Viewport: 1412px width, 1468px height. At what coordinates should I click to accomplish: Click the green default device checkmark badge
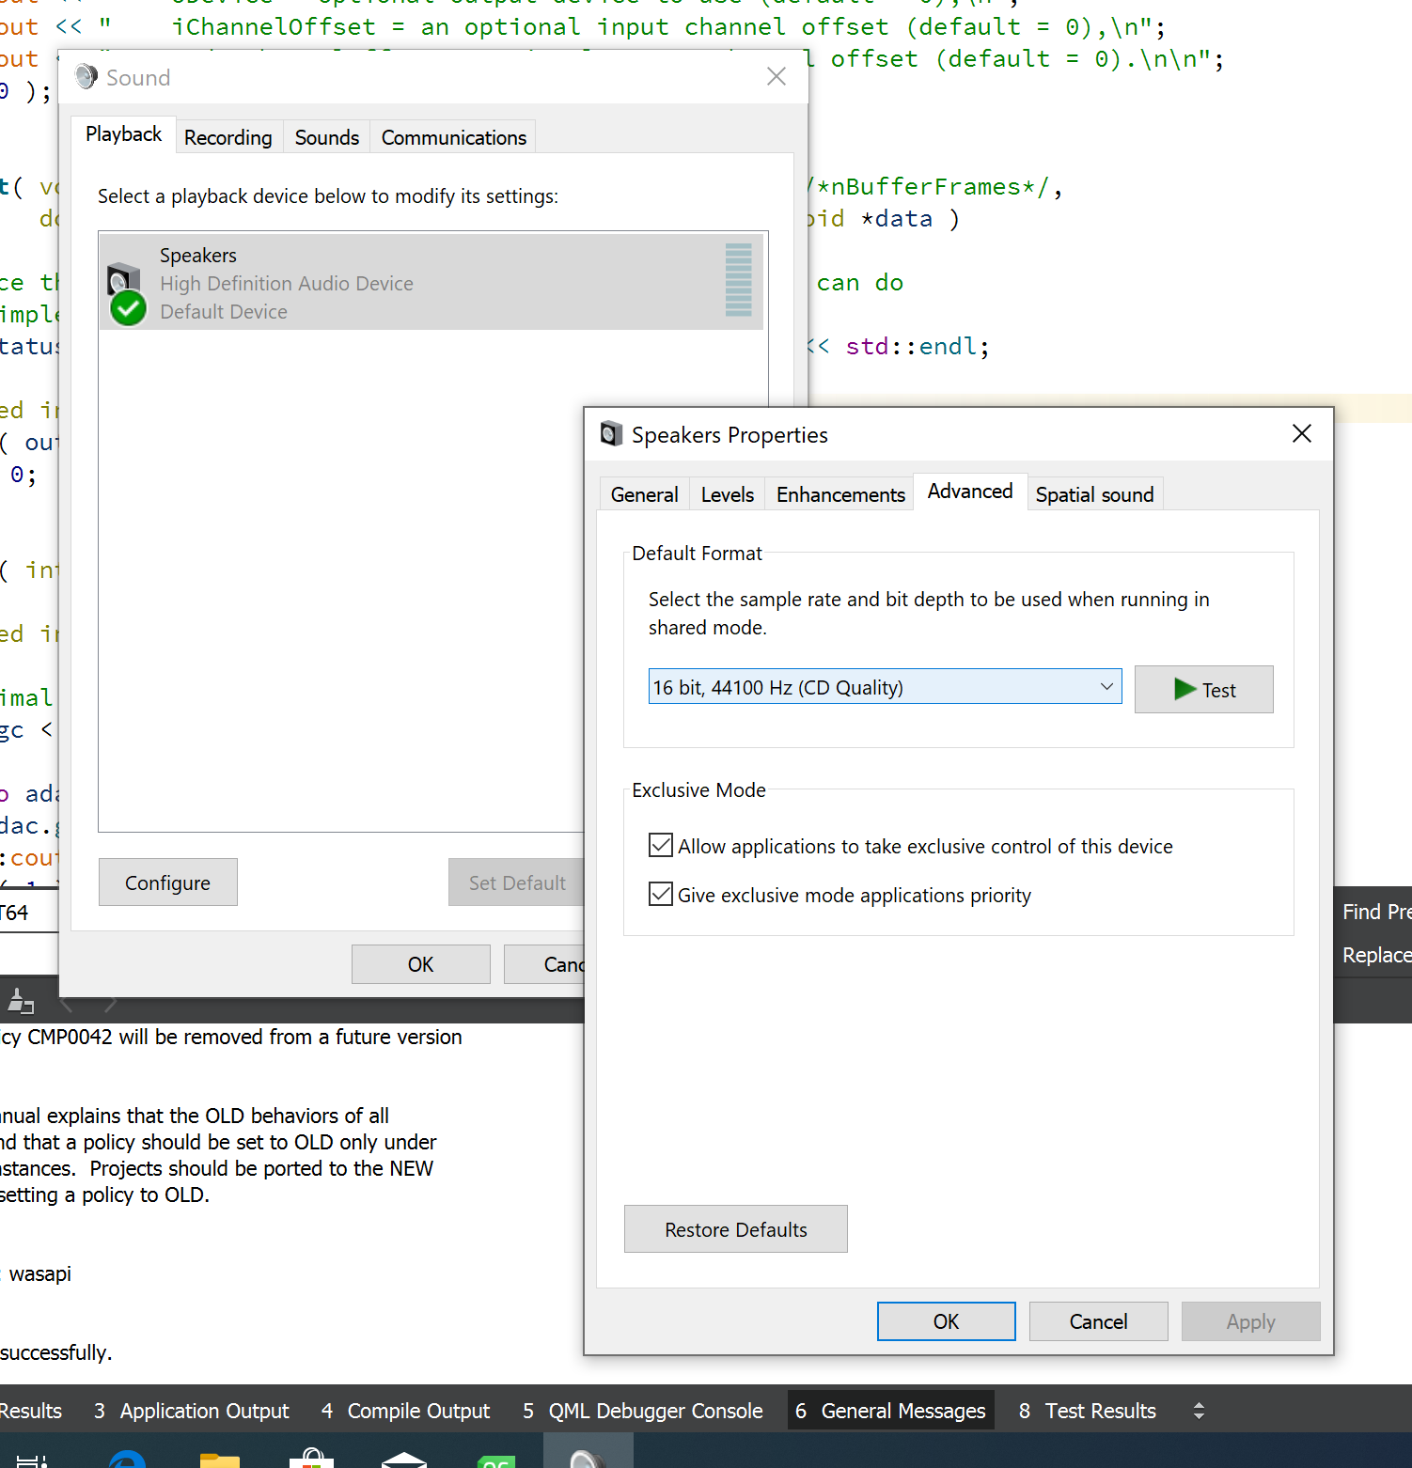tap(128, 308)
